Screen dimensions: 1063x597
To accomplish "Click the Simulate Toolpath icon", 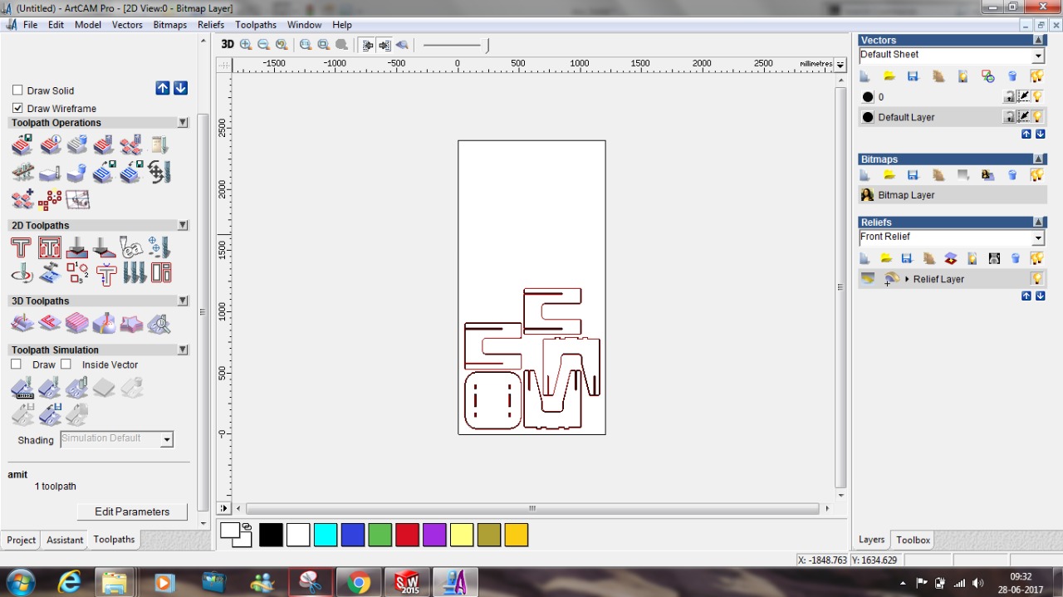I will [22, 388].
